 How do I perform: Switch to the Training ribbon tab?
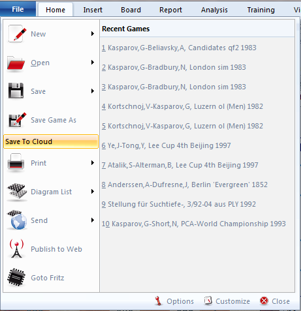click(261, 10)
